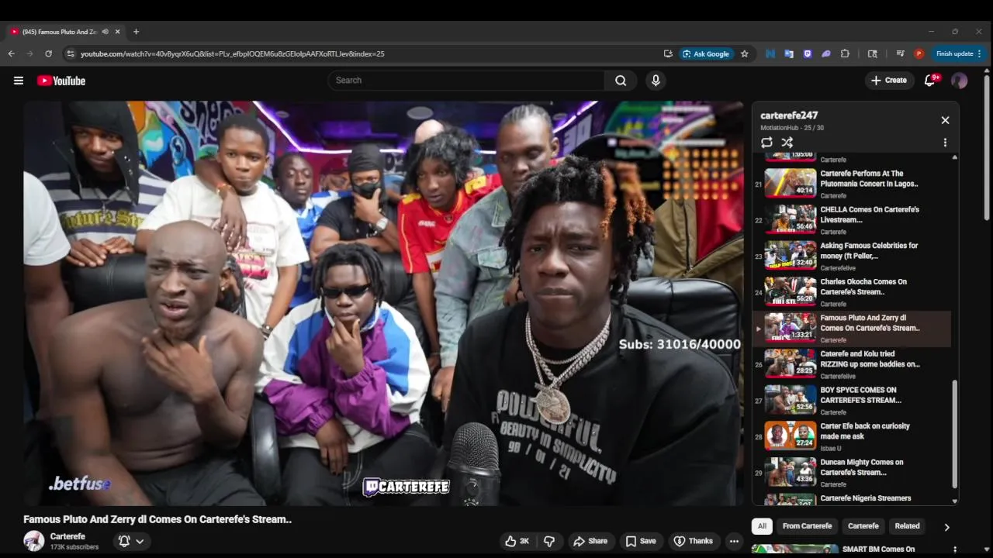The width and height of the screenshot is (993, 558).
Task: Click the browser address bar URL
Action: [233, 53]
